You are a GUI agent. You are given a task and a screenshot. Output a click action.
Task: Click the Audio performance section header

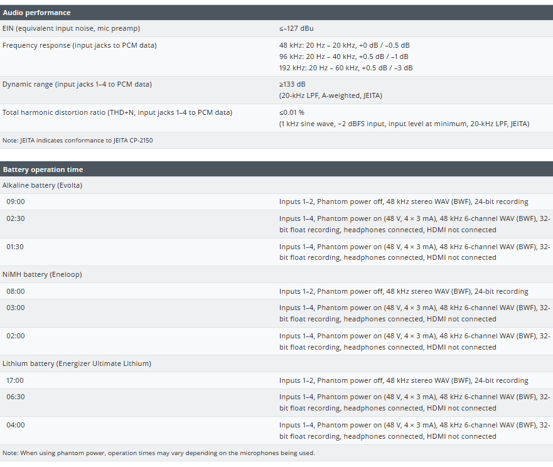coord(36,13)
